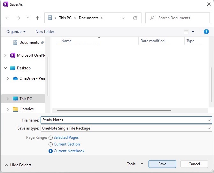Open the Organize menu

pos(16,32)
